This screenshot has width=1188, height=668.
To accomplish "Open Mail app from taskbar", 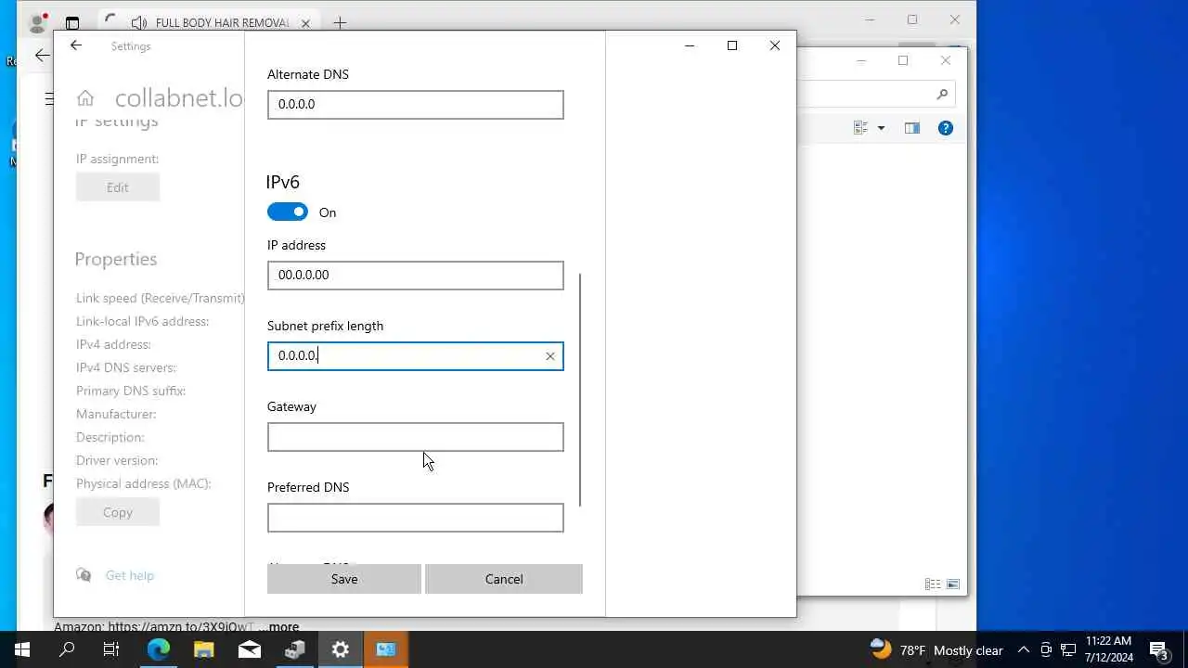I will (249, 649).
